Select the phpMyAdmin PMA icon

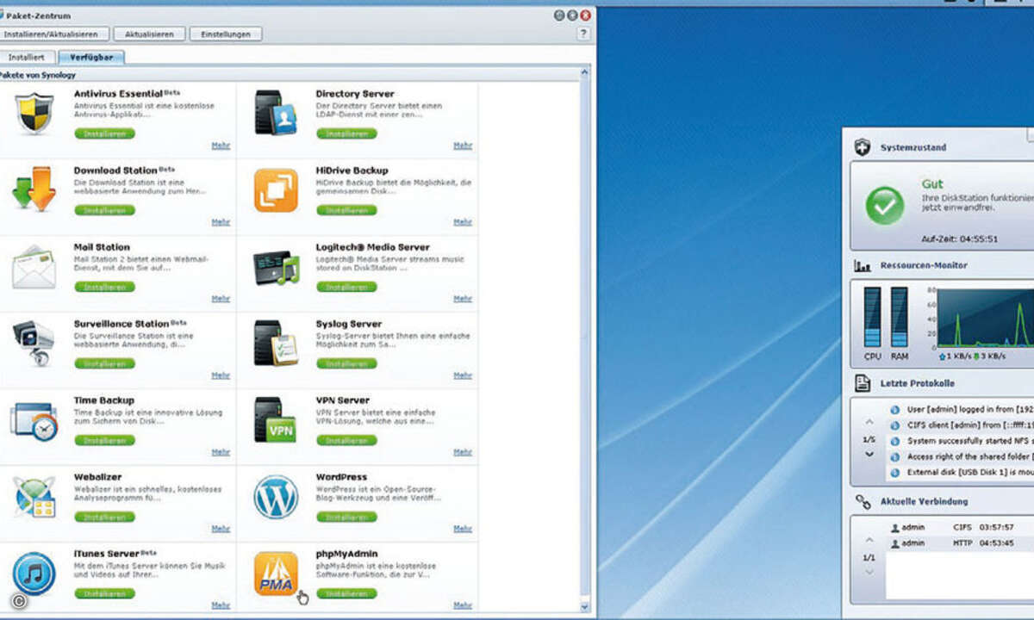coord(276,573)
